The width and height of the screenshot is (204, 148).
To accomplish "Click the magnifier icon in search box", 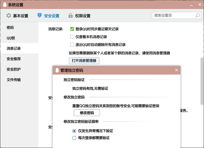I will (198, 15).
